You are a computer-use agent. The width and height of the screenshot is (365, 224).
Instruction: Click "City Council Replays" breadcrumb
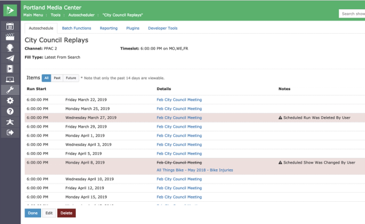pos(123,15)
